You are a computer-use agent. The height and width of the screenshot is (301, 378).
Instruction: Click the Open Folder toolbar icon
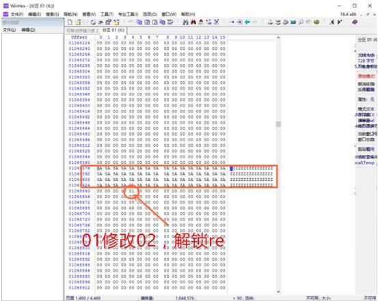116,22
